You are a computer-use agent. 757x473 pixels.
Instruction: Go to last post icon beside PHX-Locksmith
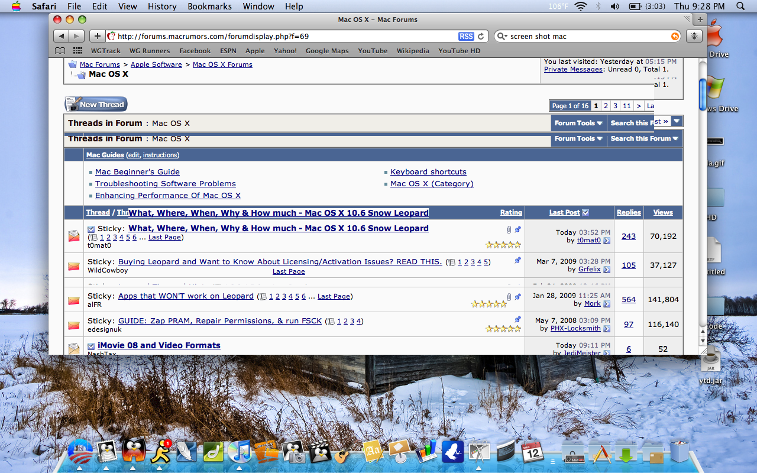point(607,329)
